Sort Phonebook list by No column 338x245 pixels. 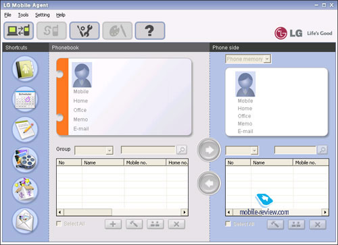[x=69, y=163]
